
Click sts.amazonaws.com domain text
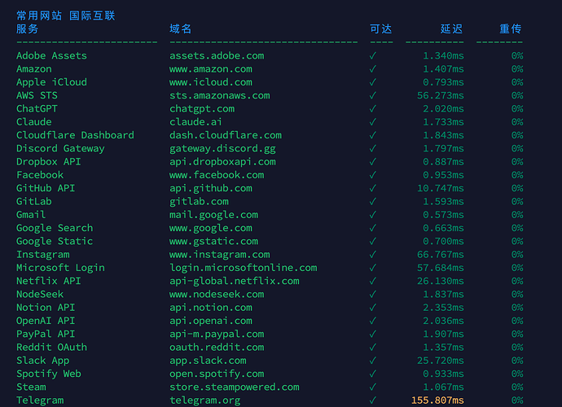point(220,96)
